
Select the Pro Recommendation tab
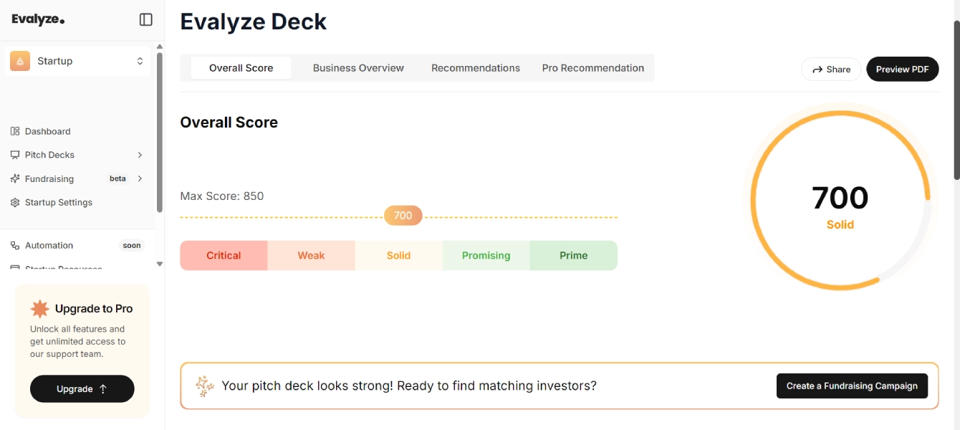click(x=593, y=68)
